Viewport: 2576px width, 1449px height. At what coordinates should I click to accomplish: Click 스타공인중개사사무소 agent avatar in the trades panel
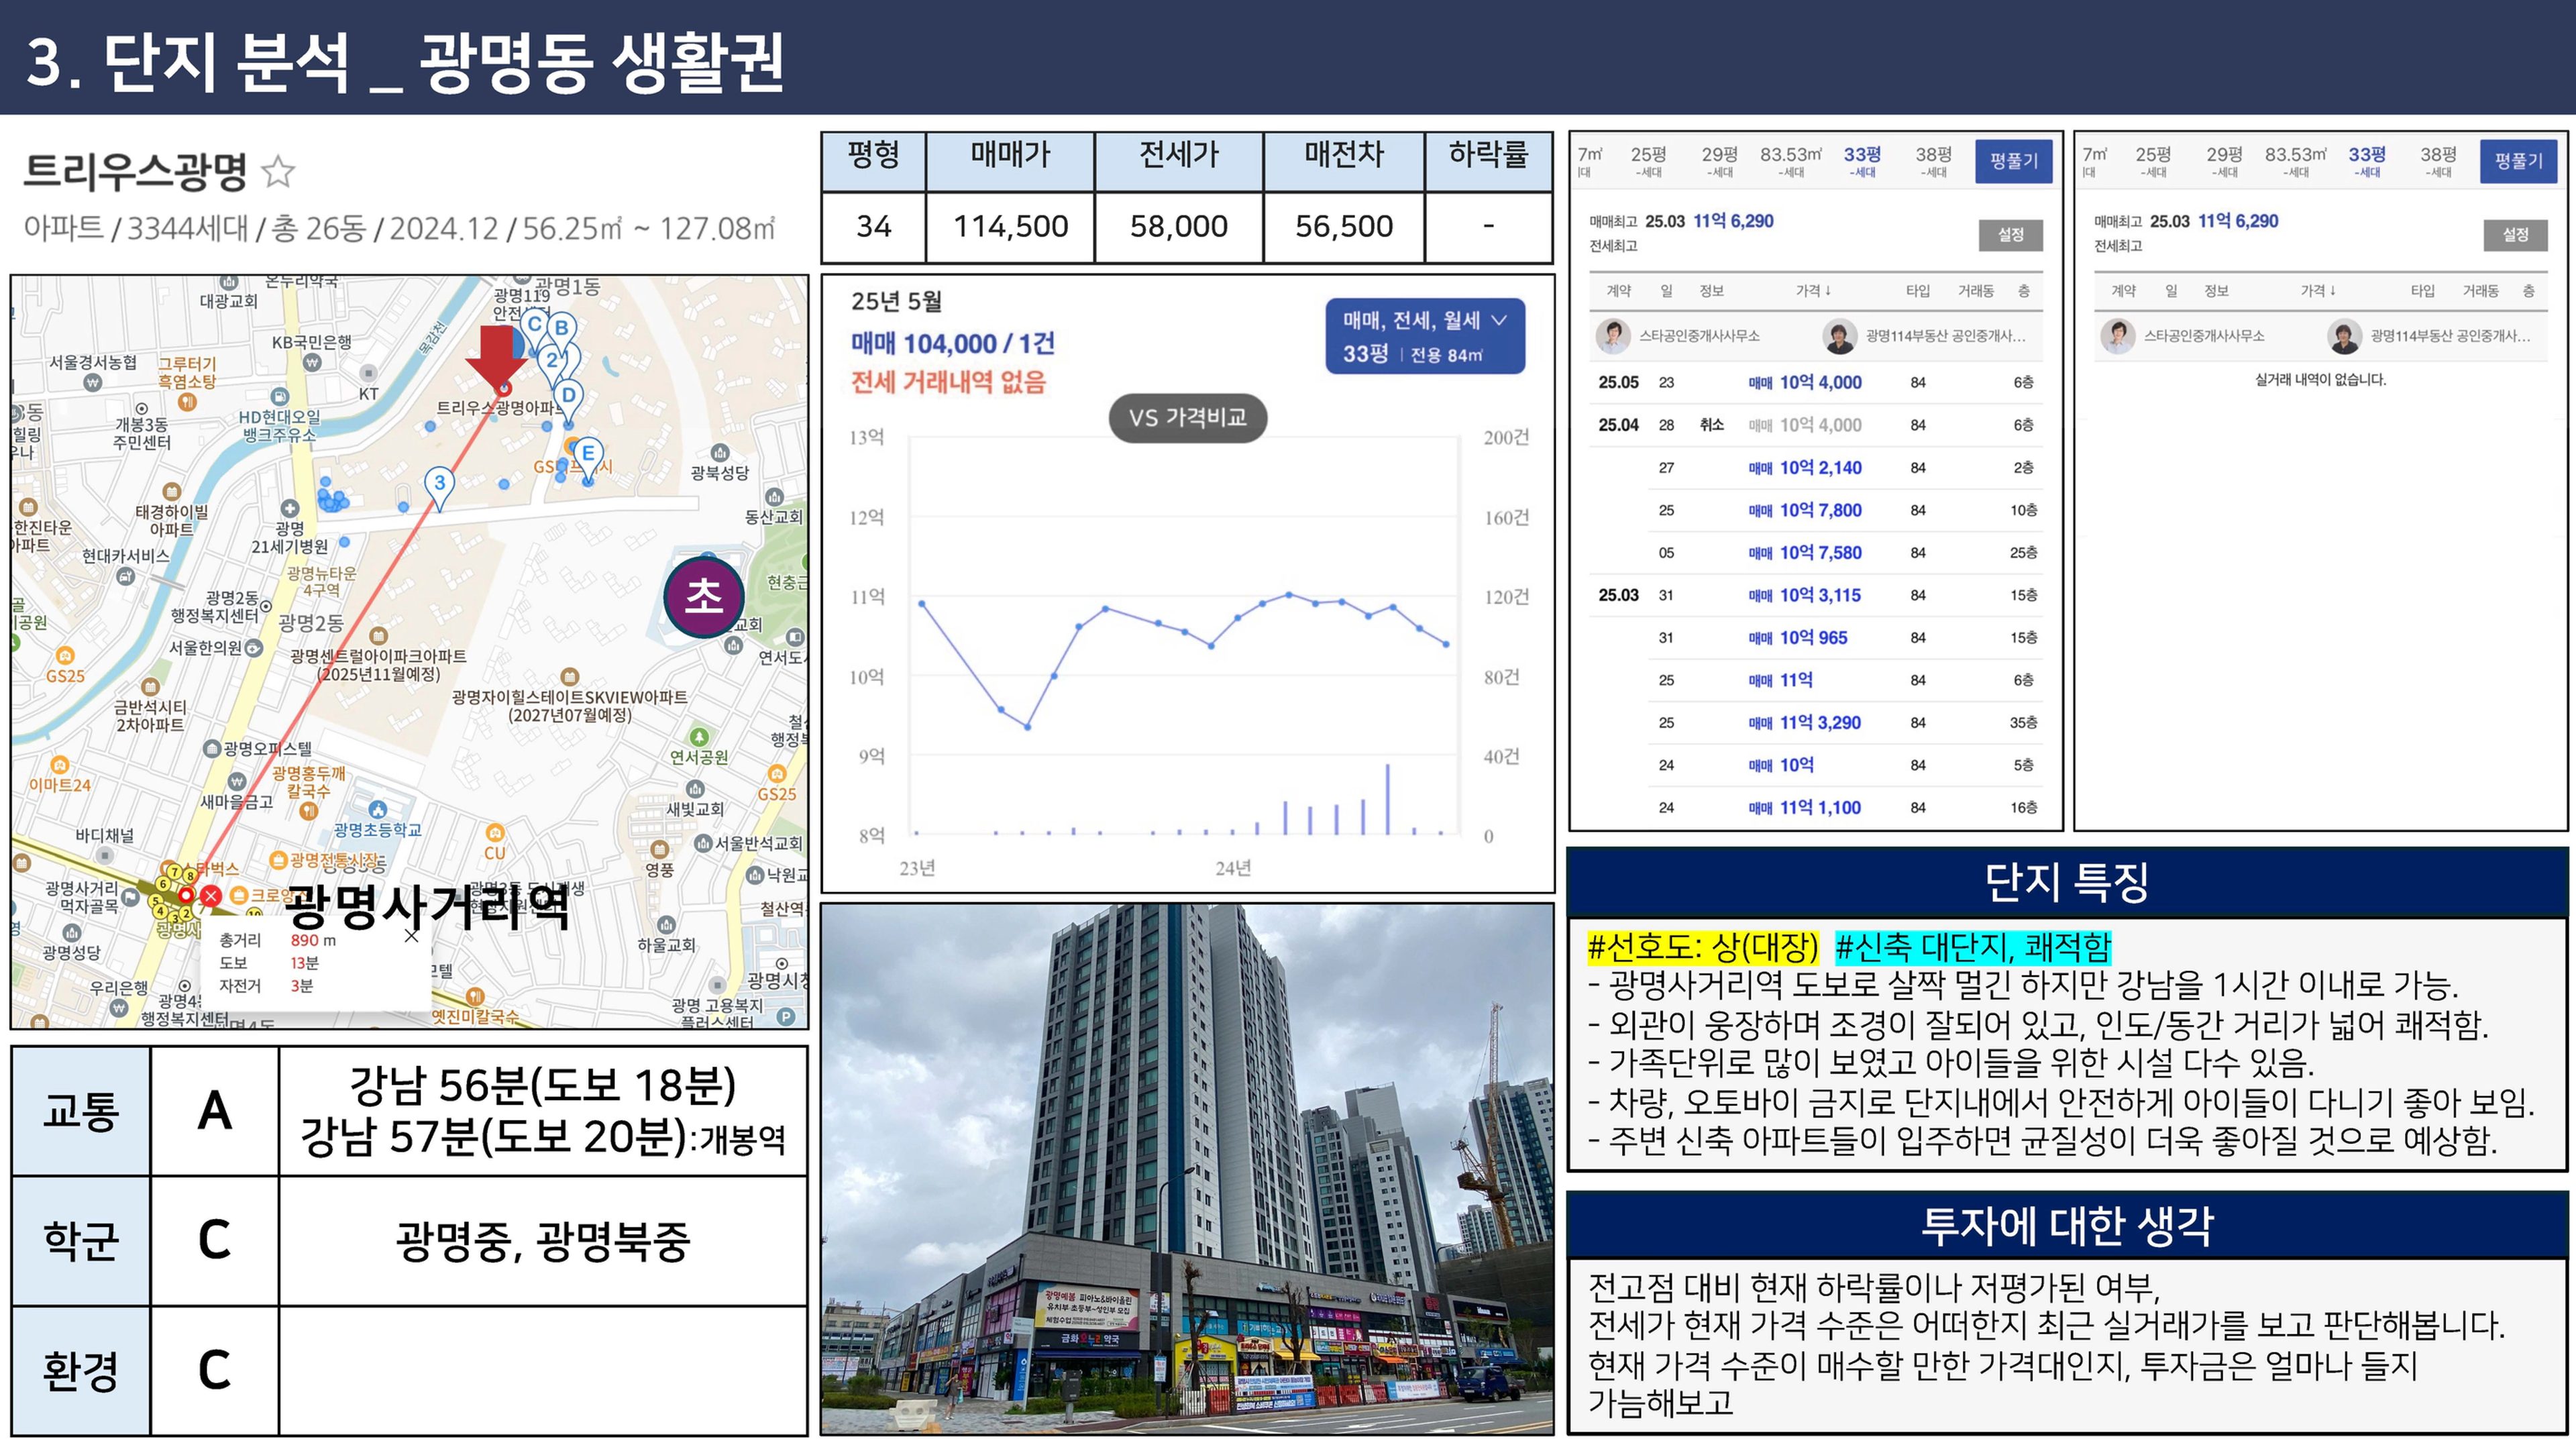(1612, 336)
